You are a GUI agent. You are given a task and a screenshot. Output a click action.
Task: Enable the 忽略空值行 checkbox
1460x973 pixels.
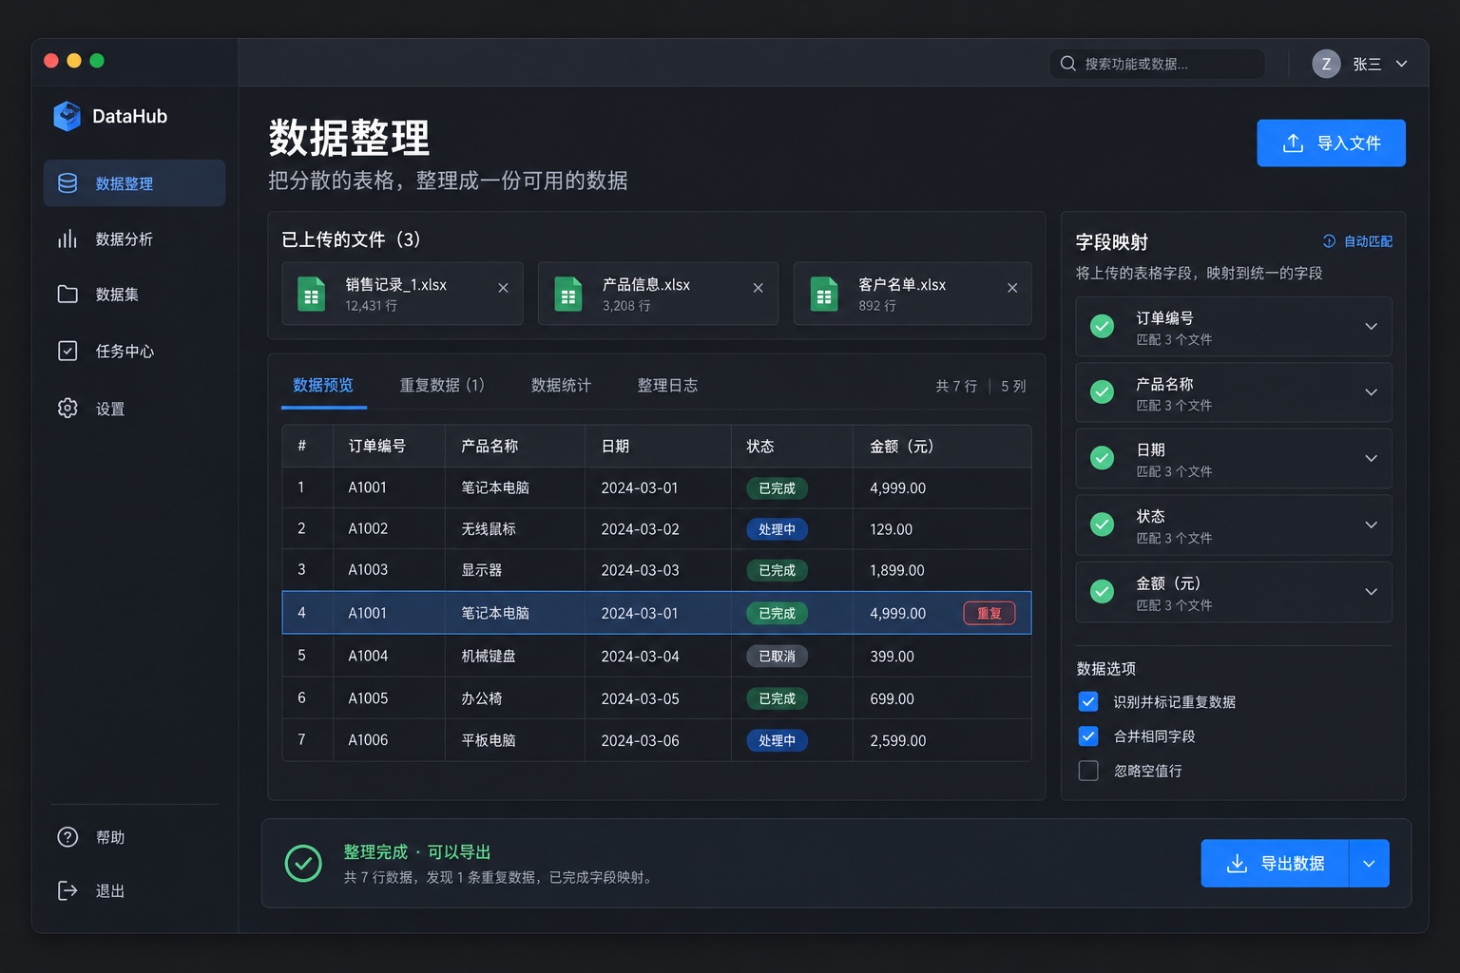pos(1088,771)
